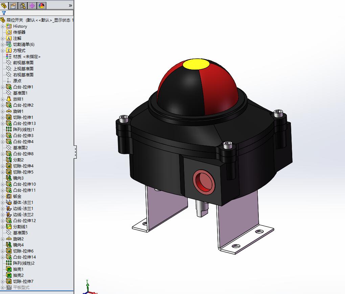Select the 分割线1 split line icon
The image size is (345, 294).
coord(9,226)
